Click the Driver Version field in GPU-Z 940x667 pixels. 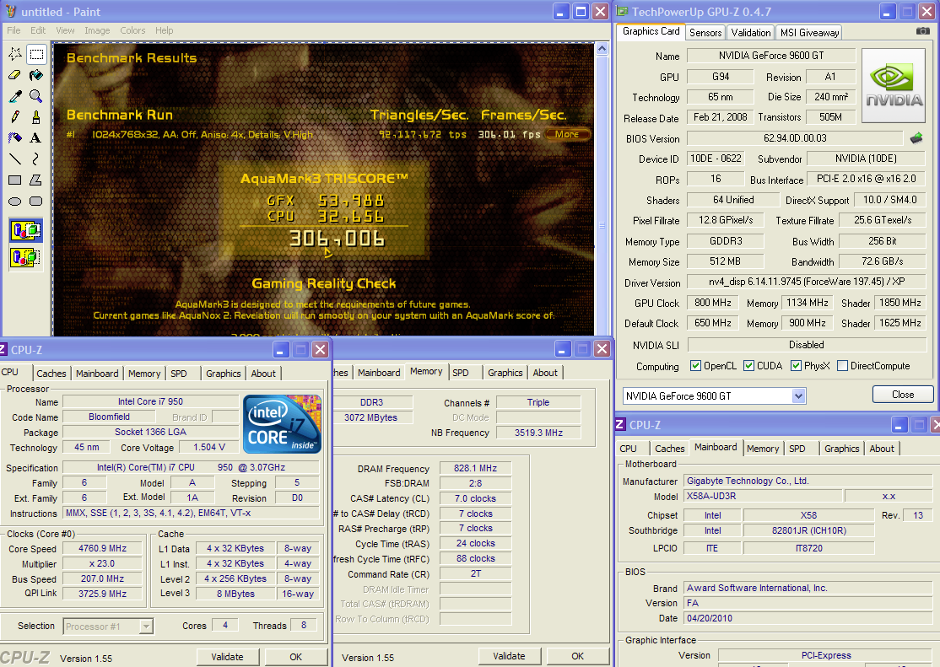(x=806, y=282)
